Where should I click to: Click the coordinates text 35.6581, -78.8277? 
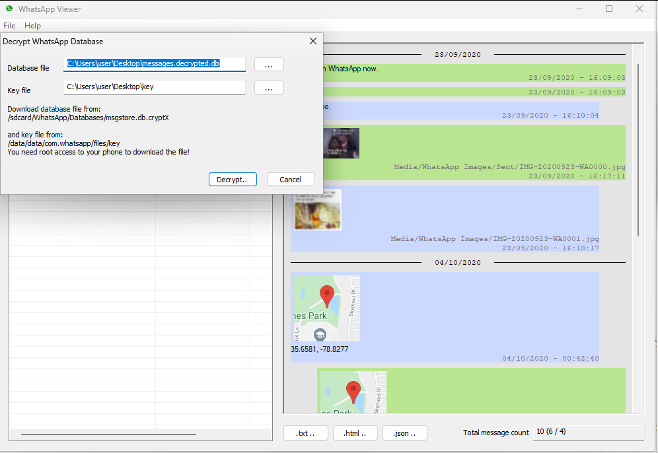click(x=319, y=349)
